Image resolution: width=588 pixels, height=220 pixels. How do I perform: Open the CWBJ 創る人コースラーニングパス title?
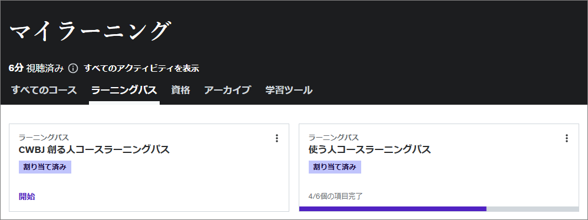point(94,149)
